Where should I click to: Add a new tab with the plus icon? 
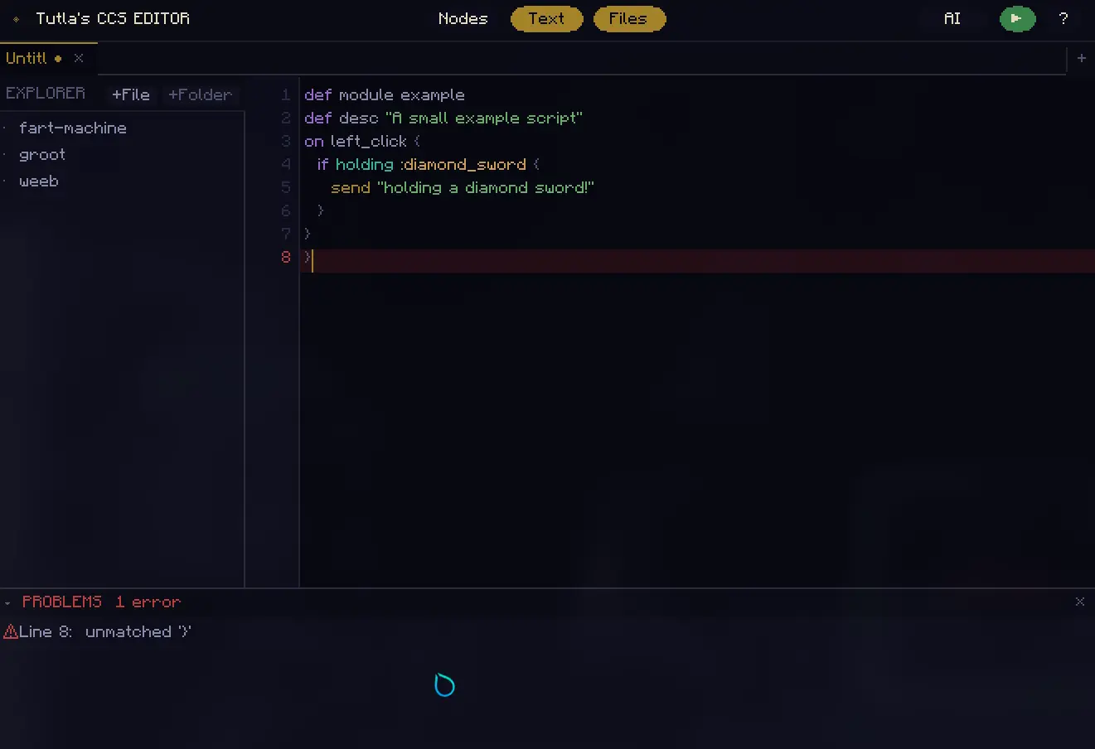coord(1081,58)
